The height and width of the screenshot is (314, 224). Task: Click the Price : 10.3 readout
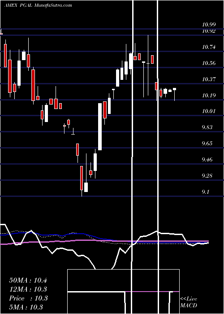click(x=28, y=298)
